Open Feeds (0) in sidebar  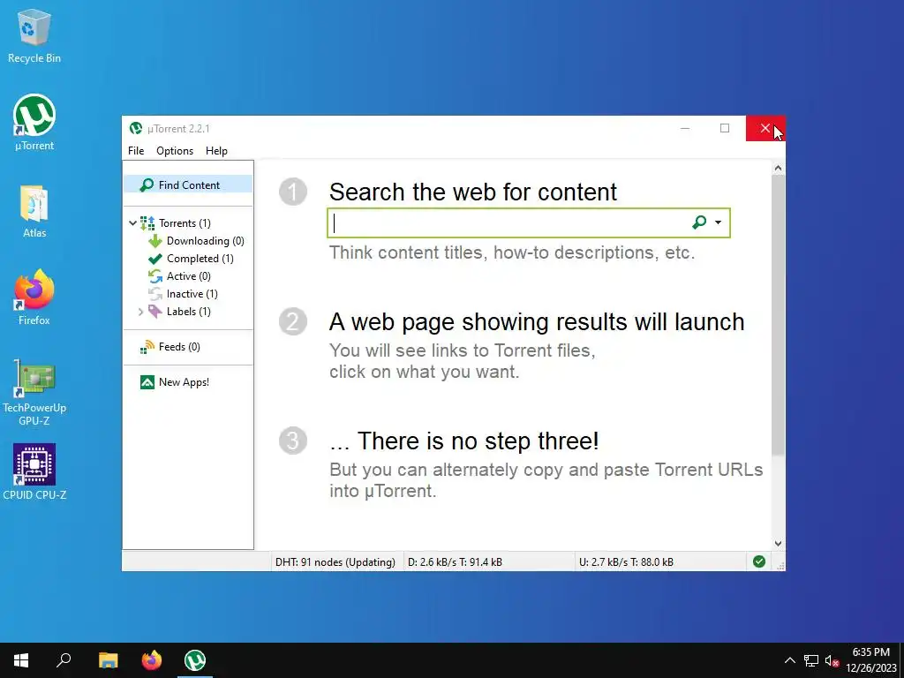coord(179,346)
